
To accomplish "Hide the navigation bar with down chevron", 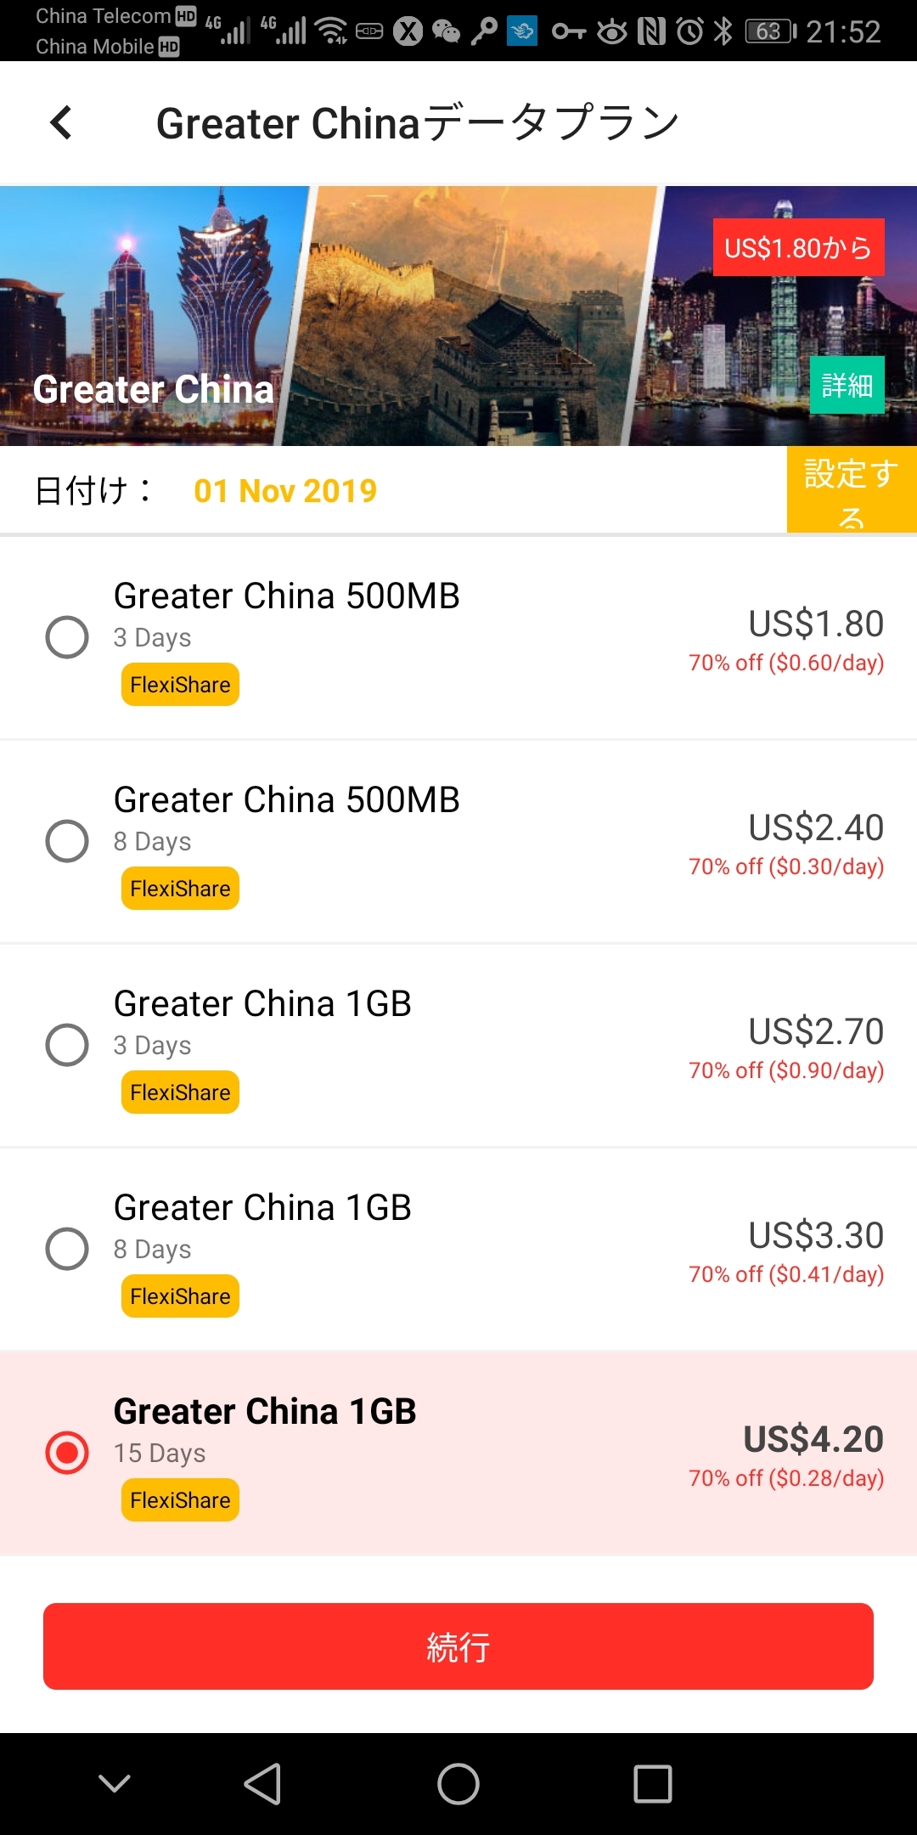I will [115, 1783].
